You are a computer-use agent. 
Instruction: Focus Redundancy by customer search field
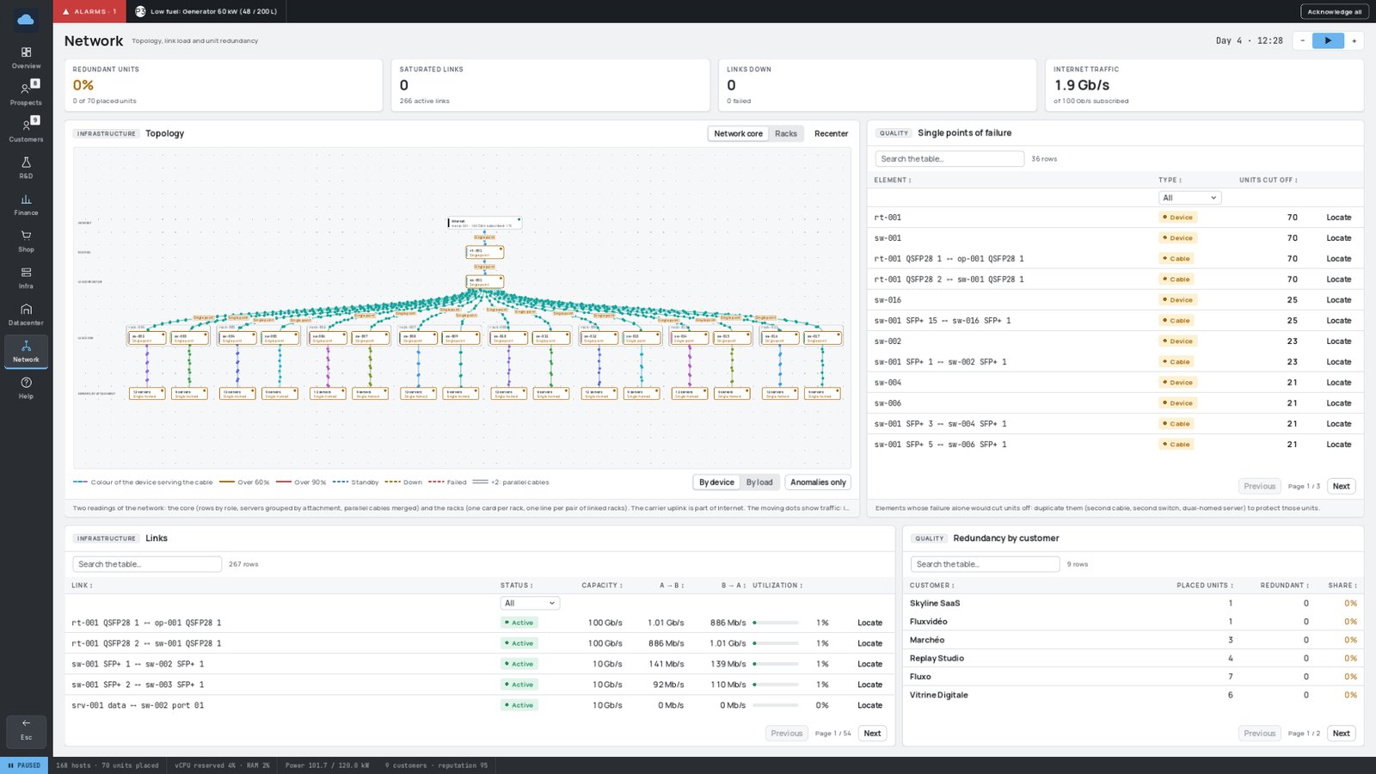coord(985,564)
